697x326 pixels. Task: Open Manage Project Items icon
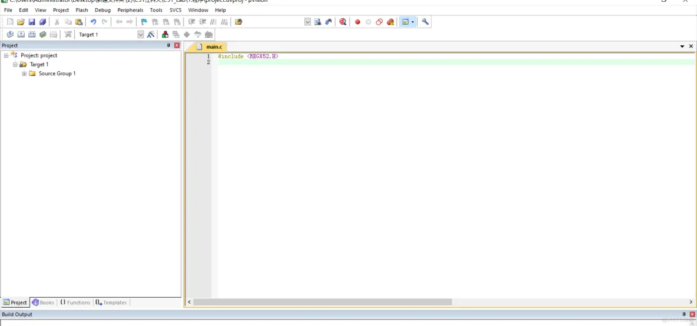coord(165,34)
